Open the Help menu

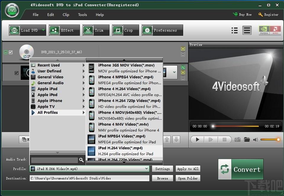[x=100, y=15]
